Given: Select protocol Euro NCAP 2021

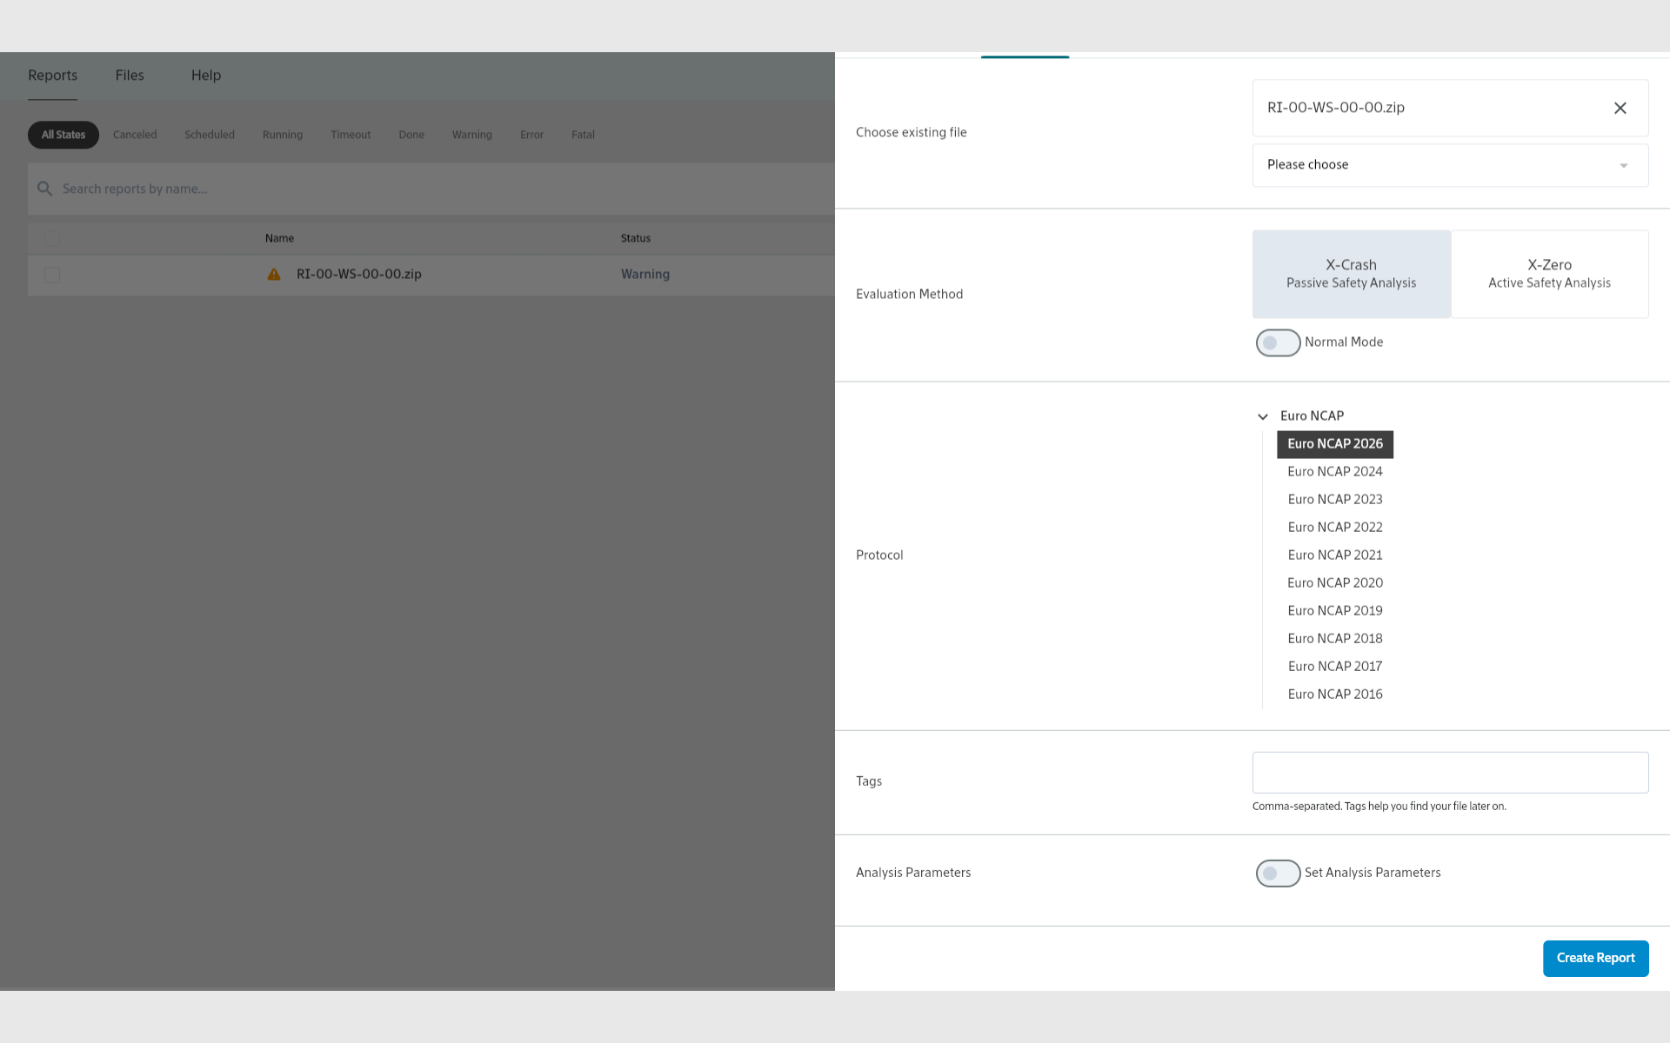Looking at the screenshot, I should pyautogui.click(x=1335, y=555).
